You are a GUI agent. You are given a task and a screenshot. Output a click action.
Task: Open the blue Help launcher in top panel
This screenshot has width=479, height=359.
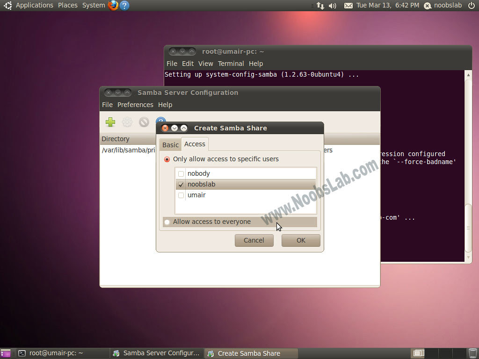[x=124, y=5]
